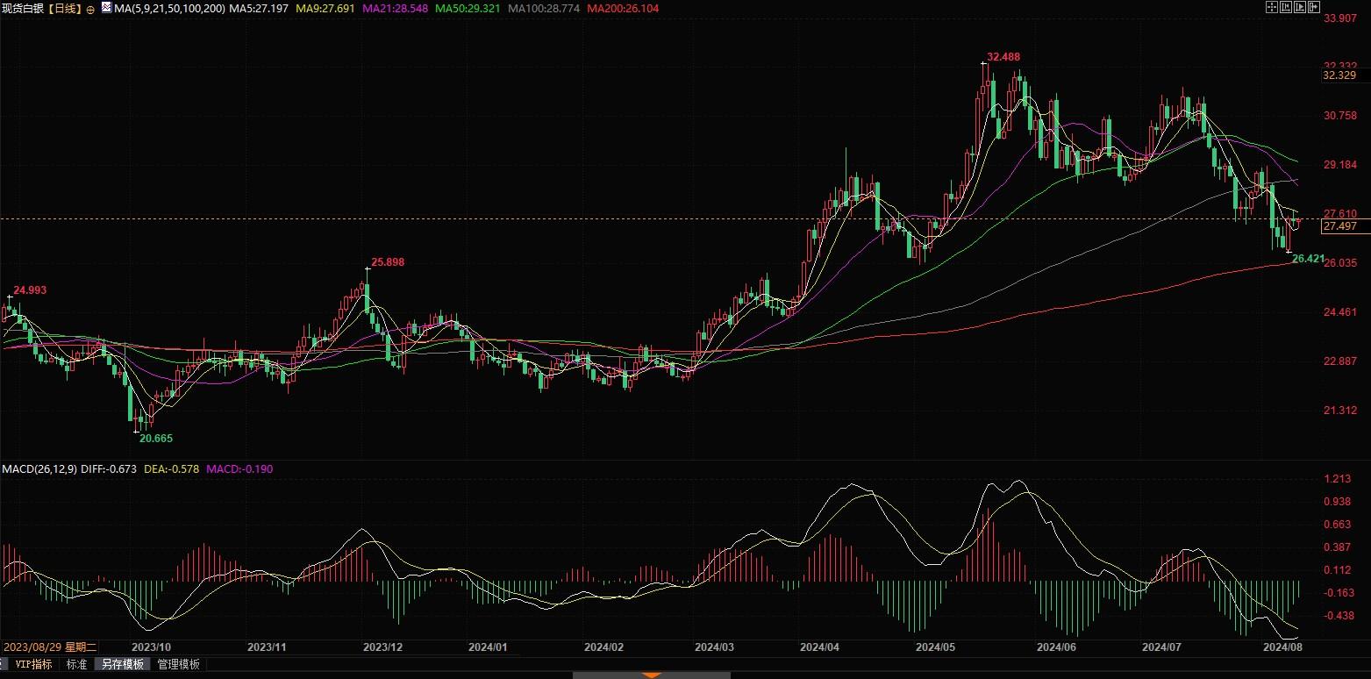
Task: Click the 2023/10 timeline label
Action: click(x=150, y=647)
